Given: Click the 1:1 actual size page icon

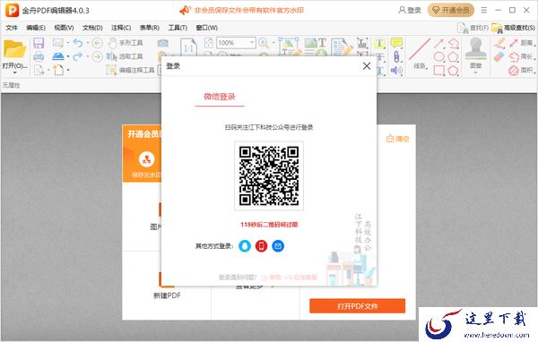Looking at the screenshot, I should point(188,47).
